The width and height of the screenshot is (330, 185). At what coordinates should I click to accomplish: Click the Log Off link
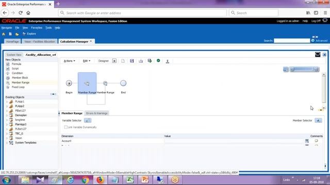click(316, 21)
